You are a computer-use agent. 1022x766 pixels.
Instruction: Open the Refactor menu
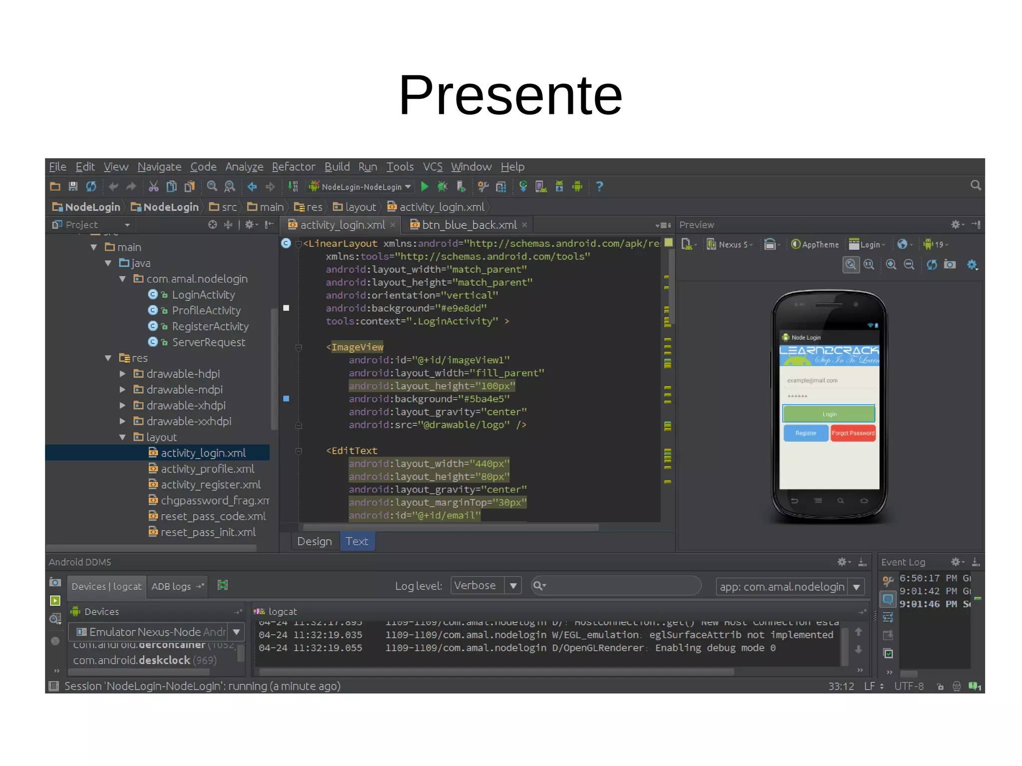tap(293, 167)
